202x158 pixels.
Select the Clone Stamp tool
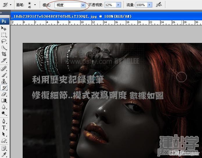4,81
